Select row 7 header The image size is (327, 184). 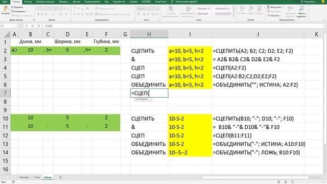5,93
